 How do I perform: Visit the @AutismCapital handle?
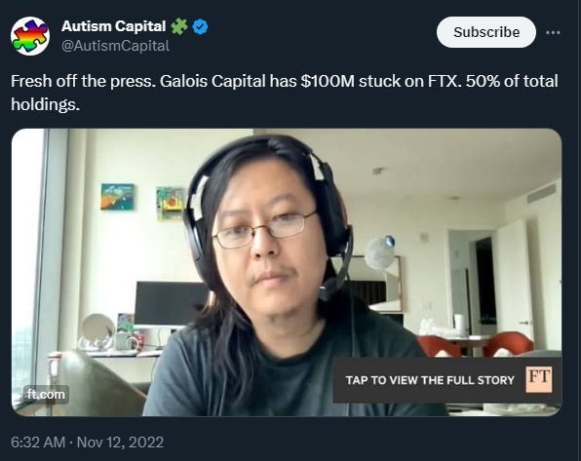coord(115,46)
